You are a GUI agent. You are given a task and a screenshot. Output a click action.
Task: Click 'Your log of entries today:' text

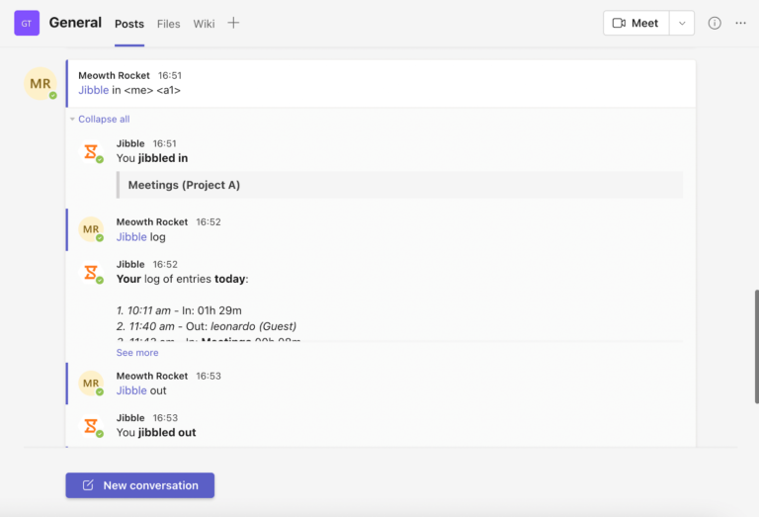click(x=182, y=279)
